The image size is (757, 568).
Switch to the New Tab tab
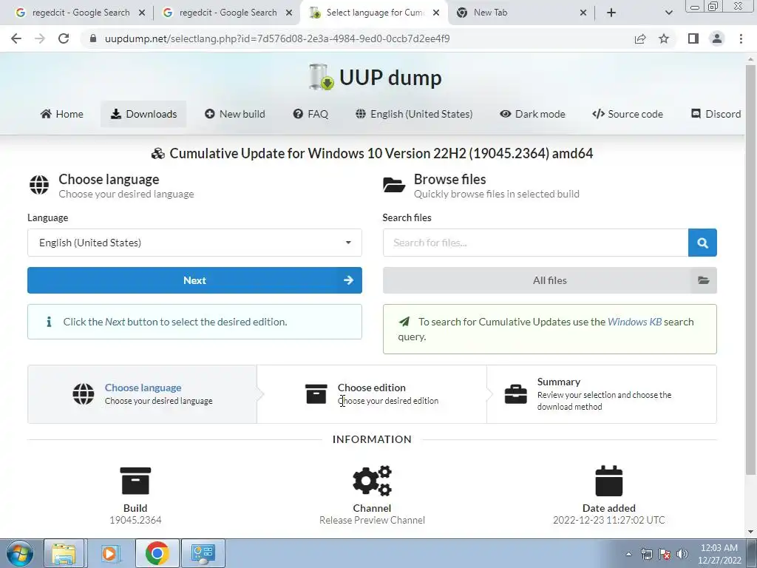(521, 13)
